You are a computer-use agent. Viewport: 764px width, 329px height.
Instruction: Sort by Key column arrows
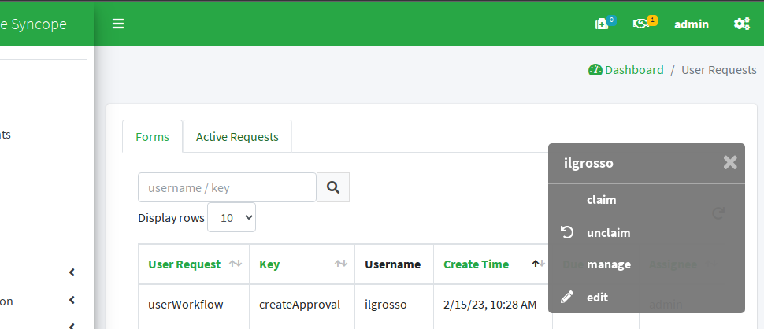tap(340, 264)
